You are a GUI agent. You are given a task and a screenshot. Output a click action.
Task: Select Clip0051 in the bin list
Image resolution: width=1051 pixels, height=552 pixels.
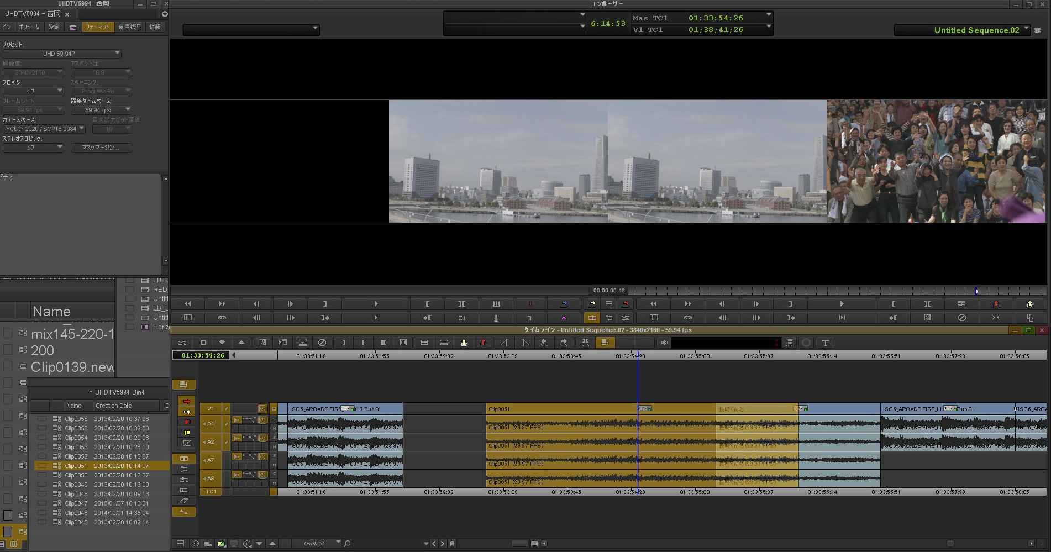point(76,466)
